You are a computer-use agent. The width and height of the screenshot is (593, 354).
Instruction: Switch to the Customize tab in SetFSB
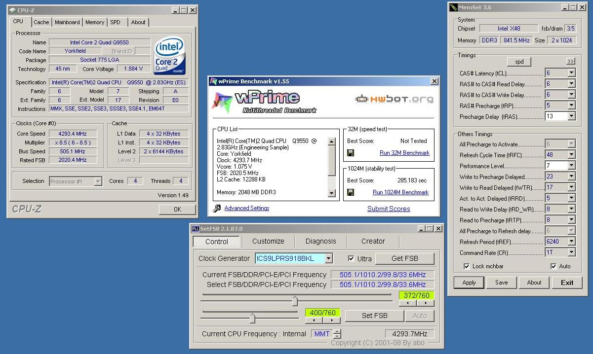pyautogui.click(x=268, y=241)
